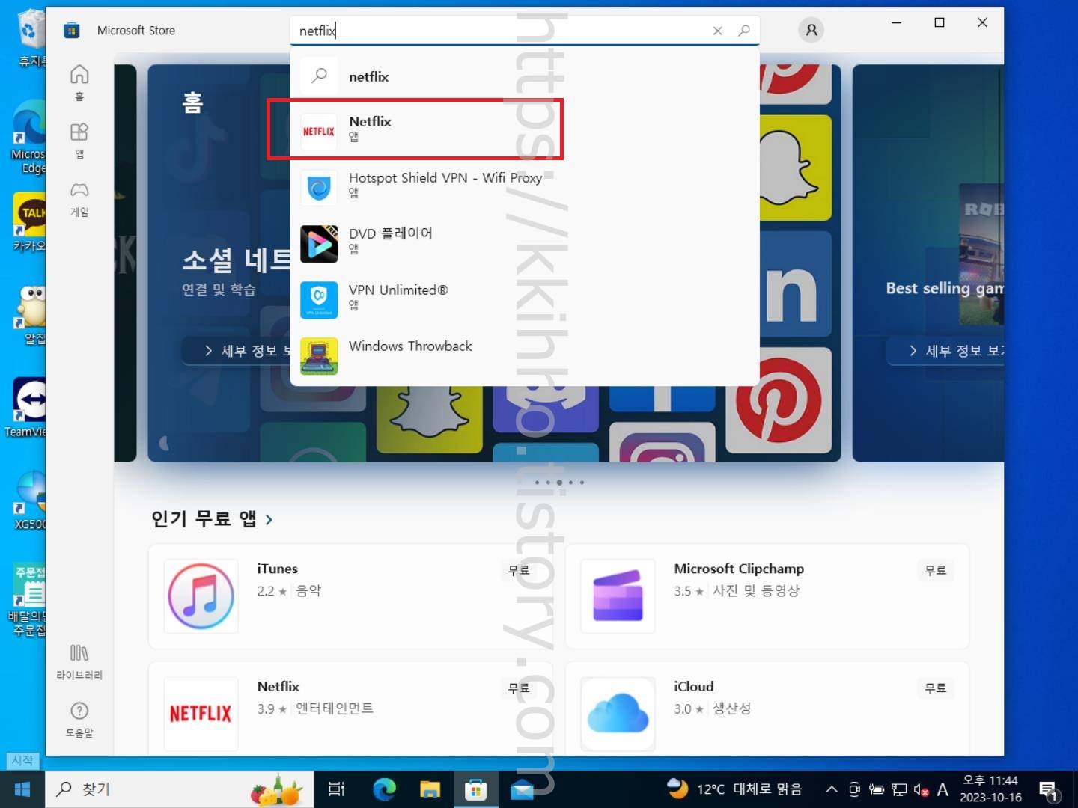The width and height of the screenshot is (1078, 808).
Task: Click the Hotspot Shield icon
Action: (319, 188)
